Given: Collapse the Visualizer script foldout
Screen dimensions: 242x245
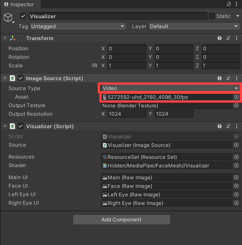Looking at the screenshot, I should coord(5,126).
